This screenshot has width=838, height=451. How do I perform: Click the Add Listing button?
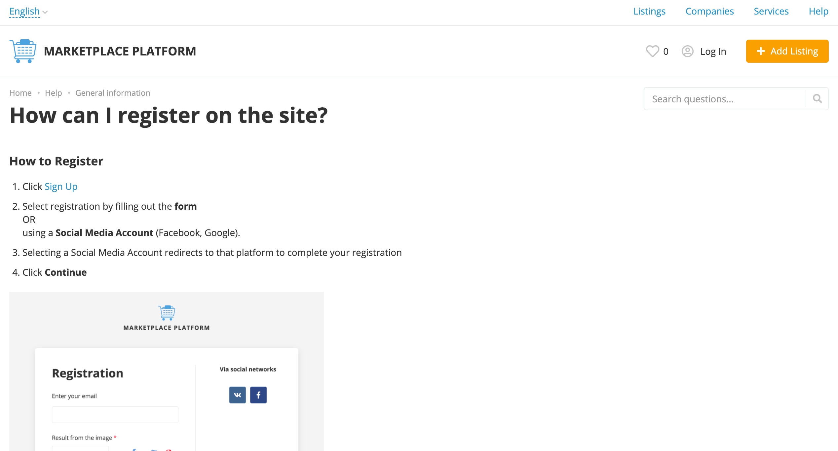pyautogui.click(x=787, y=51)
